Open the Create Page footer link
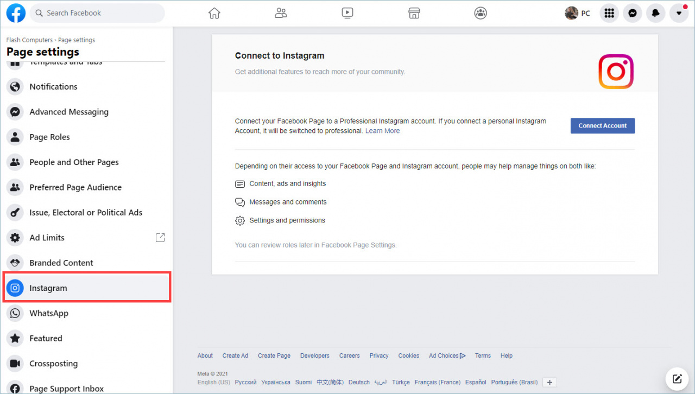695x394 pixels. (274, 356)
